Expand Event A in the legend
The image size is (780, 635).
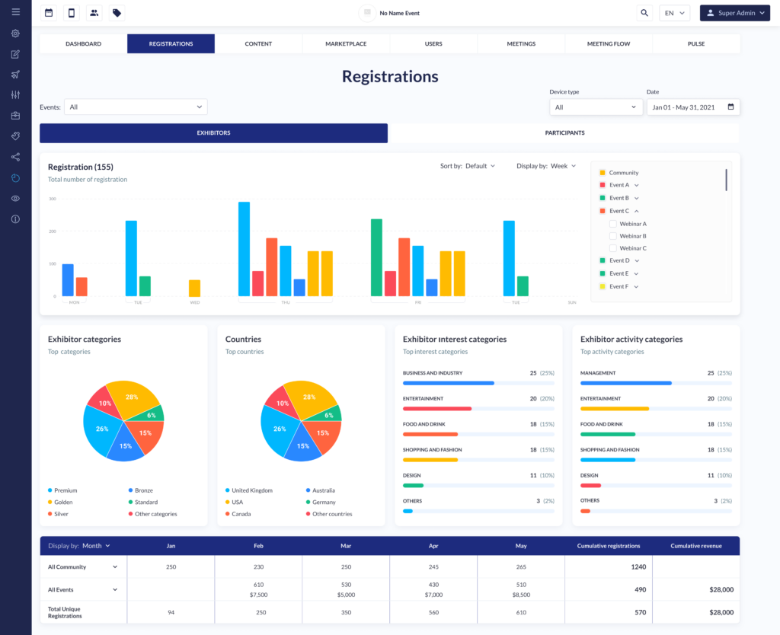(x=637, y=185)
